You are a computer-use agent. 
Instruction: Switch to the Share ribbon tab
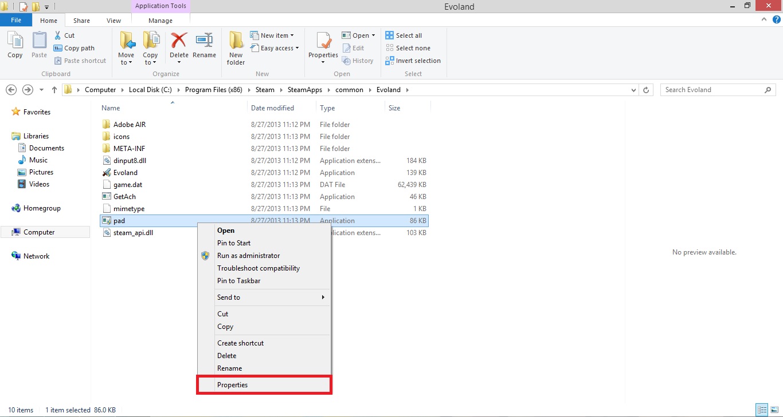(x=81, y=21)
